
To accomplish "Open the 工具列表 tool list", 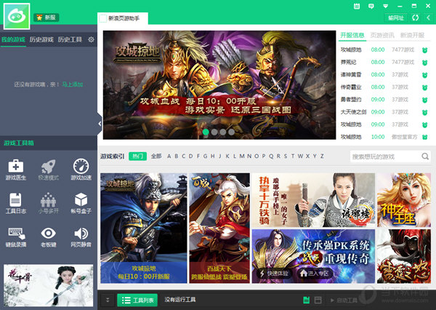I will tap(137, 300).
